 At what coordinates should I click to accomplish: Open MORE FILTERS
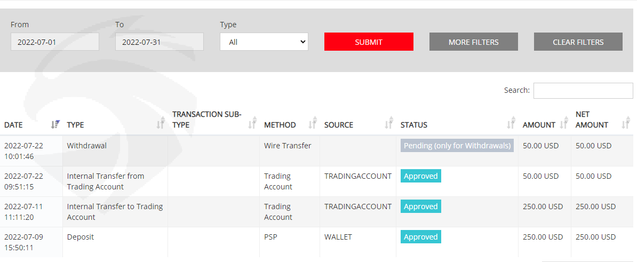[x=474, y=42]
